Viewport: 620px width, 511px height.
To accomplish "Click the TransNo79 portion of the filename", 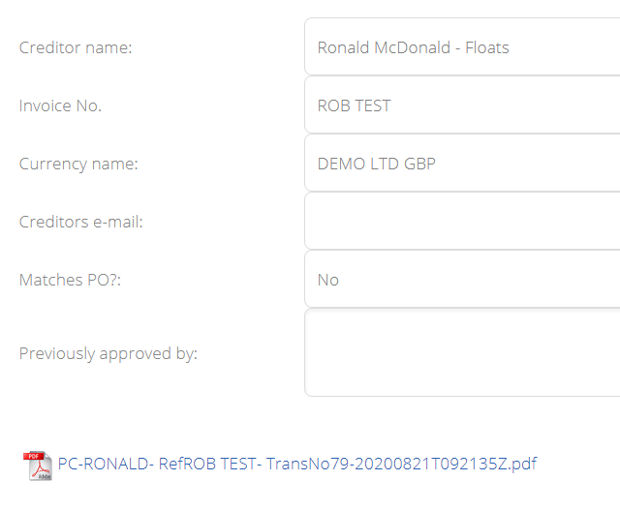I will 308,464.
